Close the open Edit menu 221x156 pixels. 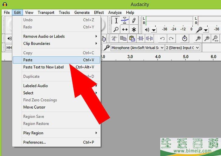coord(17,12)
